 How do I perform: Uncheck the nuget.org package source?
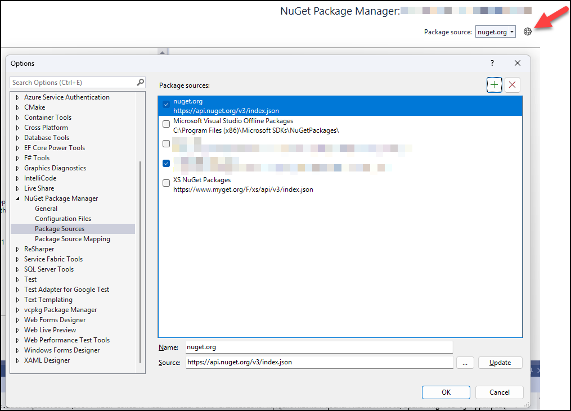click(166, 104)
